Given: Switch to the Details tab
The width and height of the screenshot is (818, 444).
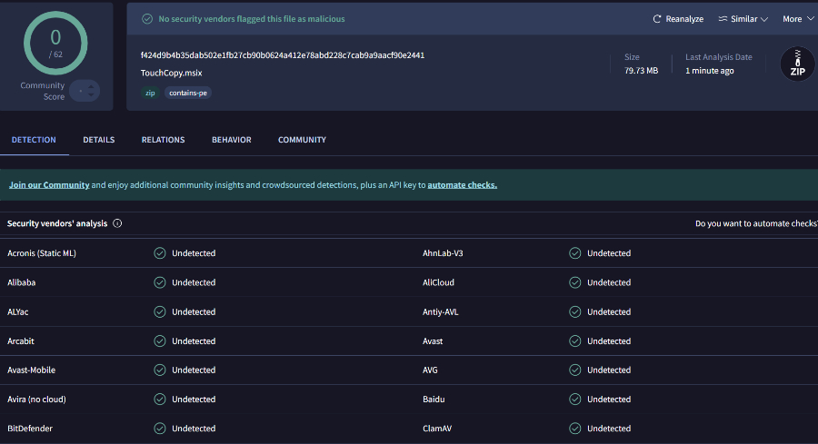Looking at the screenshot, I should pos(99,140).
